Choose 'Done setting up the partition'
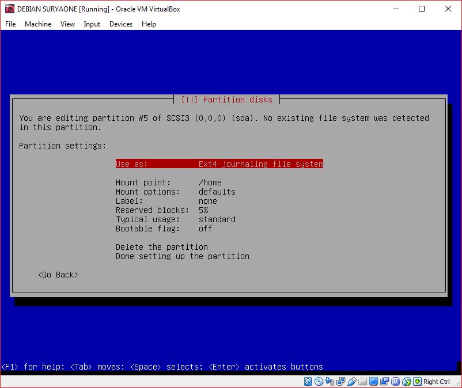The width and height of the screenshot is (462, 388). (183, 256)
